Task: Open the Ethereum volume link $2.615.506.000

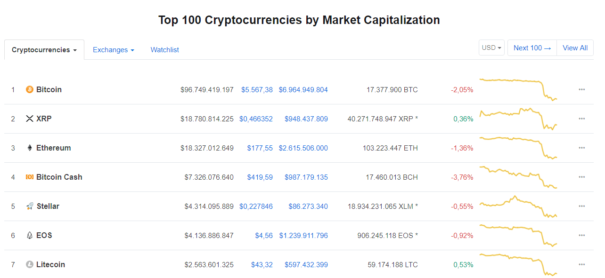Action: [x=303, y=148]
